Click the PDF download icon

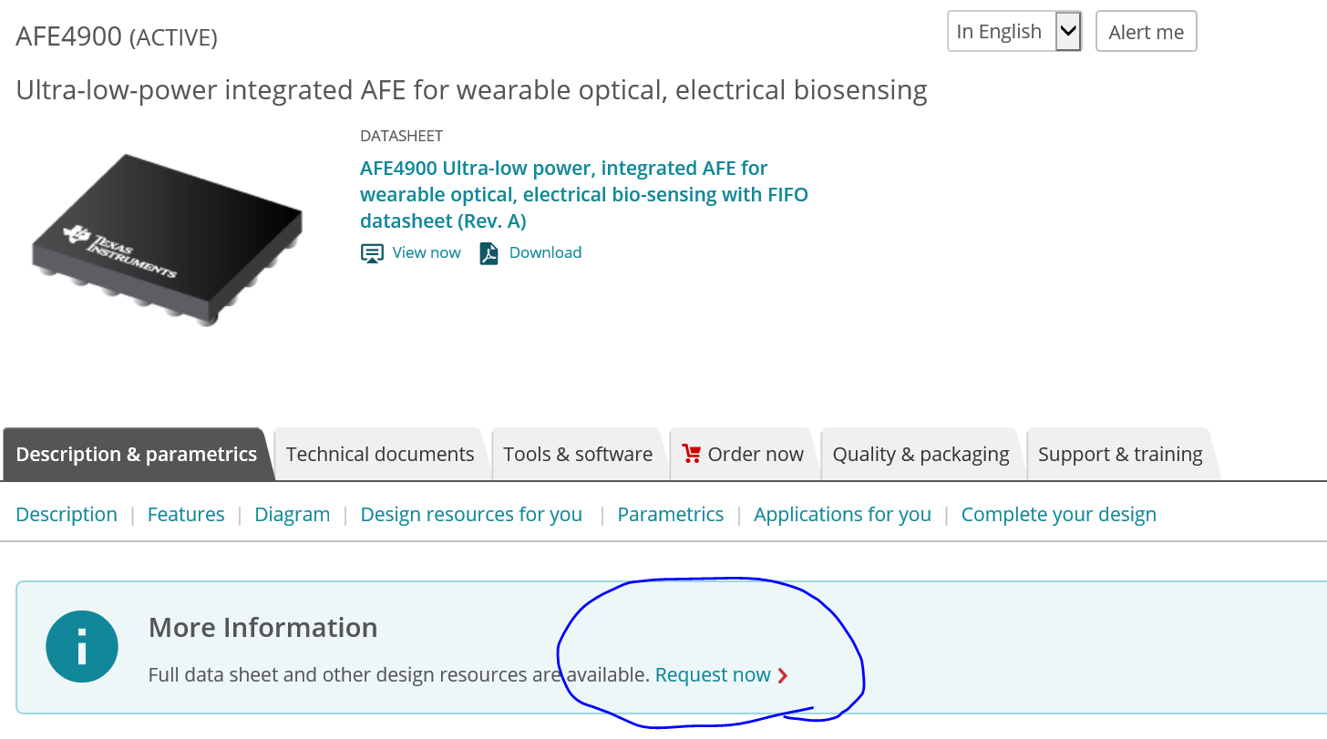click(489, 253)
